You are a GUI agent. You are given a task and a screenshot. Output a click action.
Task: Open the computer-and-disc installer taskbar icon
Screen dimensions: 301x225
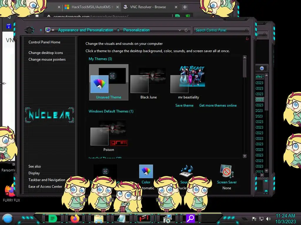click(x=167, y=219)
